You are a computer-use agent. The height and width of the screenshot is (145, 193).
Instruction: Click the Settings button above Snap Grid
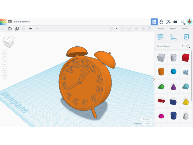coord(146,119)
